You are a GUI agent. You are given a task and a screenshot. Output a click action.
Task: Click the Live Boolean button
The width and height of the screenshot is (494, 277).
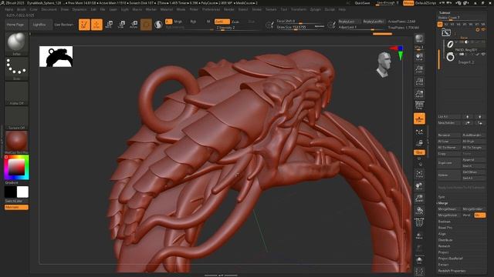tap(64, 25)
